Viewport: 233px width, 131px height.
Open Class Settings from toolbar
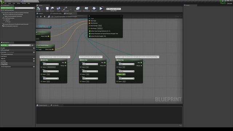pyautogui.click(x=78, y=9)
